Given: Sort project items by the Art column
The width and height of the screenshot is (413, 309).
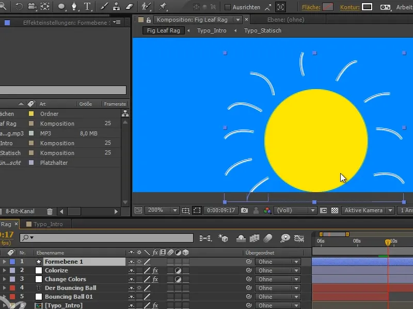Looking at the screenshot, I should [42, 104].
